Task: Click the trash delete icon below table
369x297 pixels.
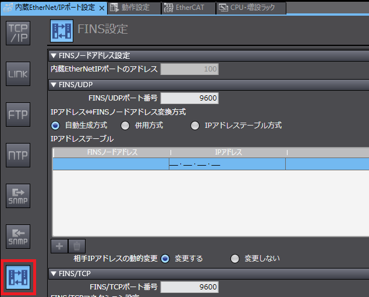Action: 76,246
